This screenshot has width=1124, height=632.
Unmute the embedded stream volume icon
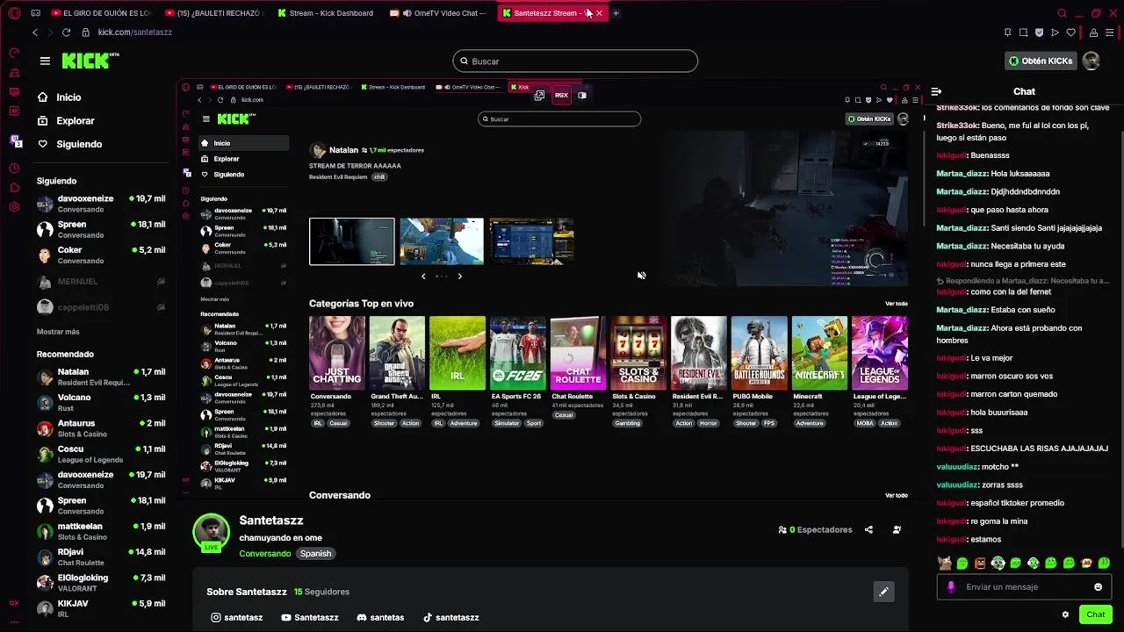click(x=641, y=276)
